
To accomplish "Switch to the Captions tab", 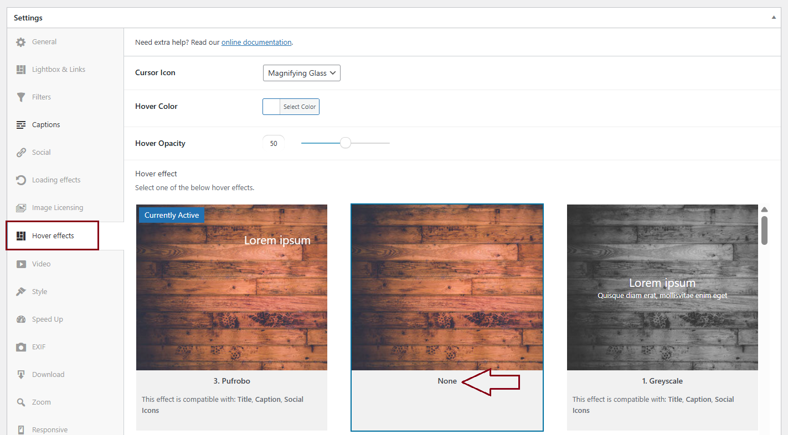I will click(x=46, y=125).
